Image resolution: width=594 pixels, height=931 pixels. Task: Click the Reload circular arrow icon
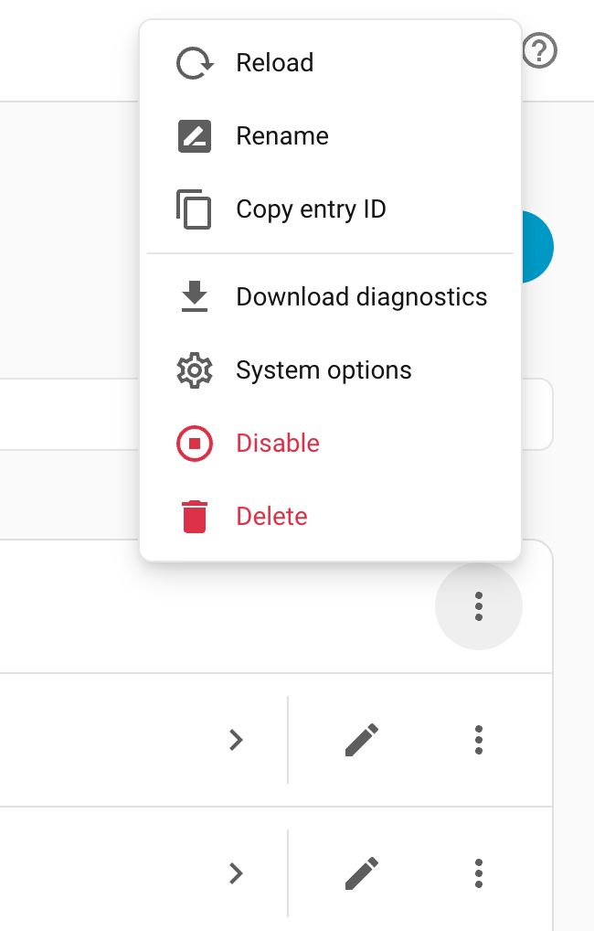coord(195,63)
